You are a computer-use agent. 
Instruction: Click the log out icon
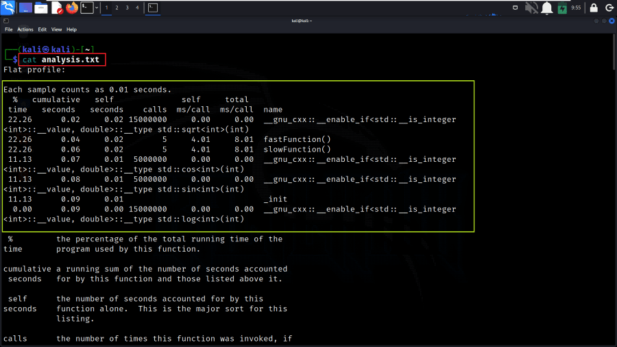[609, 8]
